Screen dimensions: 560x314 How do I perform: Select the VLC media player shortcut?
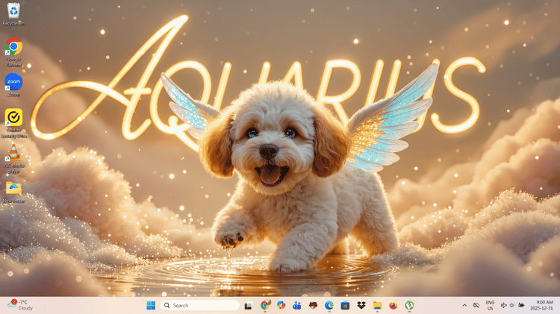click(13, 159)
